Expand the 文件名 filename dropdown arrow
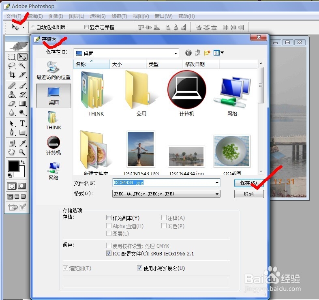The height and width of the screenshot is (300, 319). tap(217, 183)
